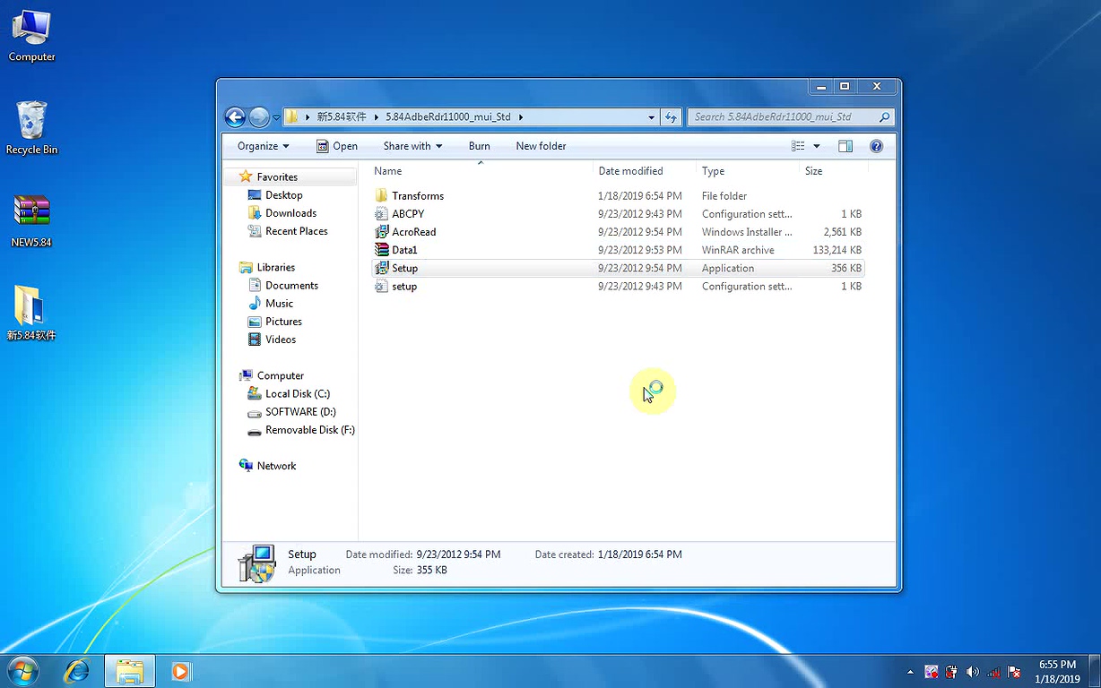Image resolution: width=1101 pixels, height=688 pixels.
Task: Expand the 新5.84软件 breadcrumb arrow
Action: 377,116
